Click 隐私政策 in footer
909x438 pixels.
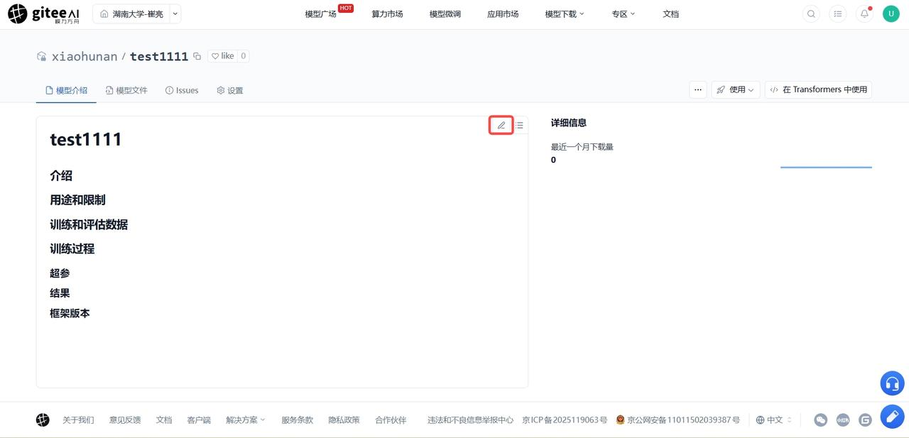point(344,420)
